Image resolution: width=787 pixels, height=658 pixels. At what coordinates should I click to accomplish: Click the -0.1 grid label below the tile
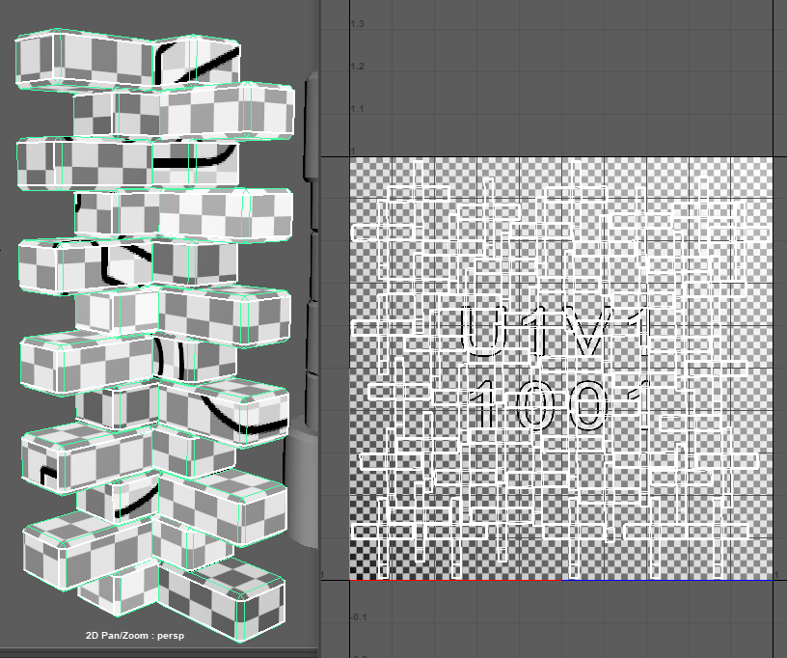[x=359, y=617]
